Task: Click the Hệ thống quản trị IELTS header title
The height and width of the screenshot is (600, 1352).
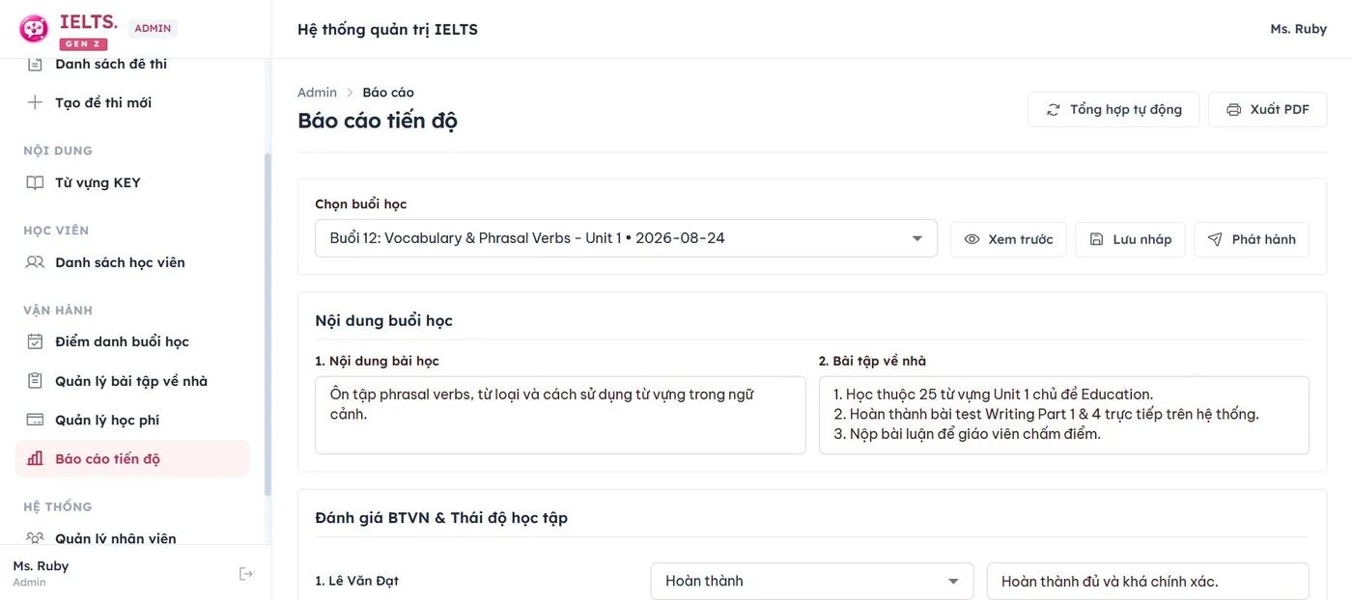Action: pyautogui.click(x=387, y=29)
